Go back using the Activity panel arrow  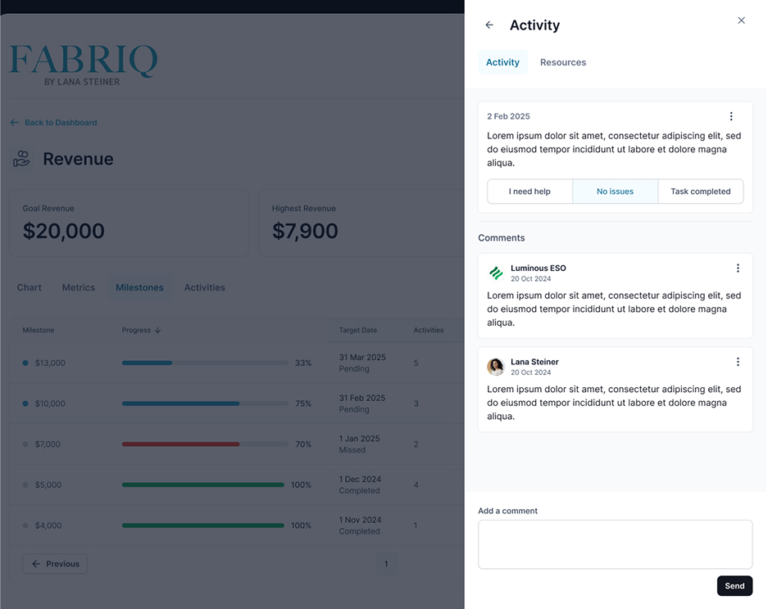489,25
